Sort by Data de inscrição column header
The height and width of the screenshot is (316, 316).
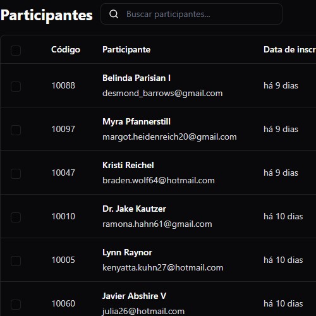click(x=289, y=50)
